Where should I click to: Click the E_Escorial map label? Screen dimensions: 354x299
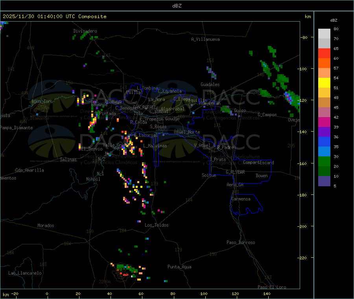tap(146, 135)
